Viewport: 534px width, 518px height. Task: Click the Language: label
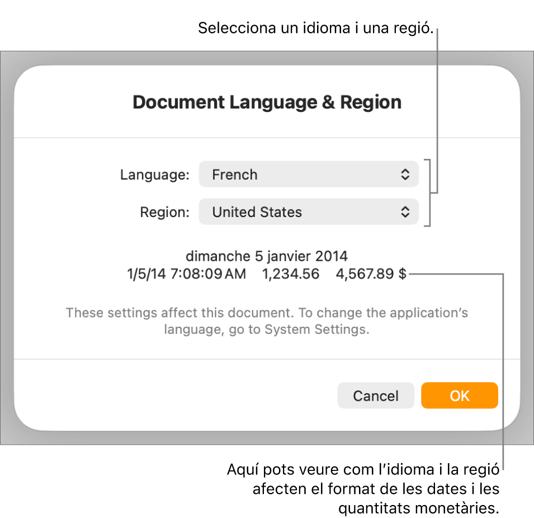154,174
